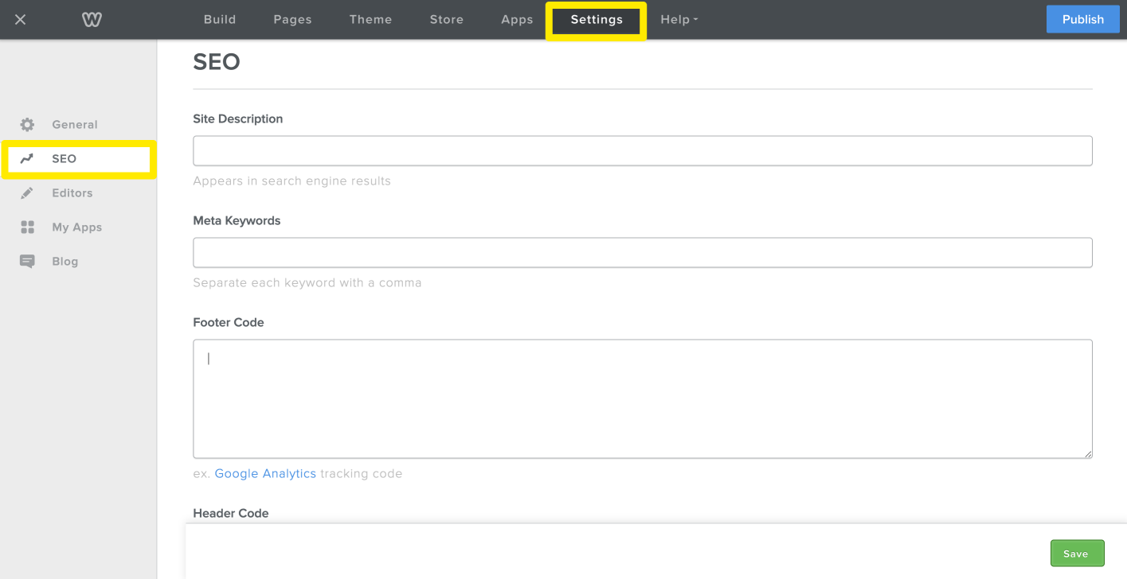Click the SEO trend arrow icon
This screenshot has height=579, width=1127.
[x=27, y=159]
